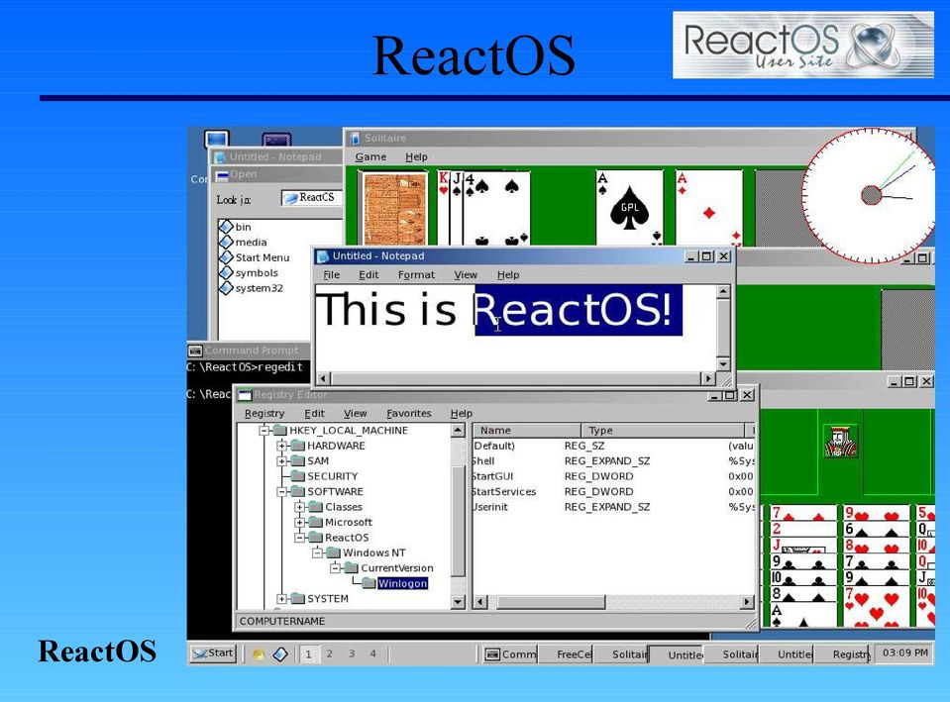Screen dimensions: 950x702
Task: Click the Classes folder icon in registry tree
Action: [x=315, y=506]
